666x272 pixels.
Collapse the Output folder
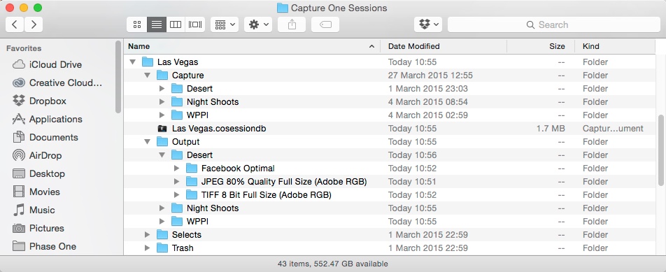[x=148, y=142]
